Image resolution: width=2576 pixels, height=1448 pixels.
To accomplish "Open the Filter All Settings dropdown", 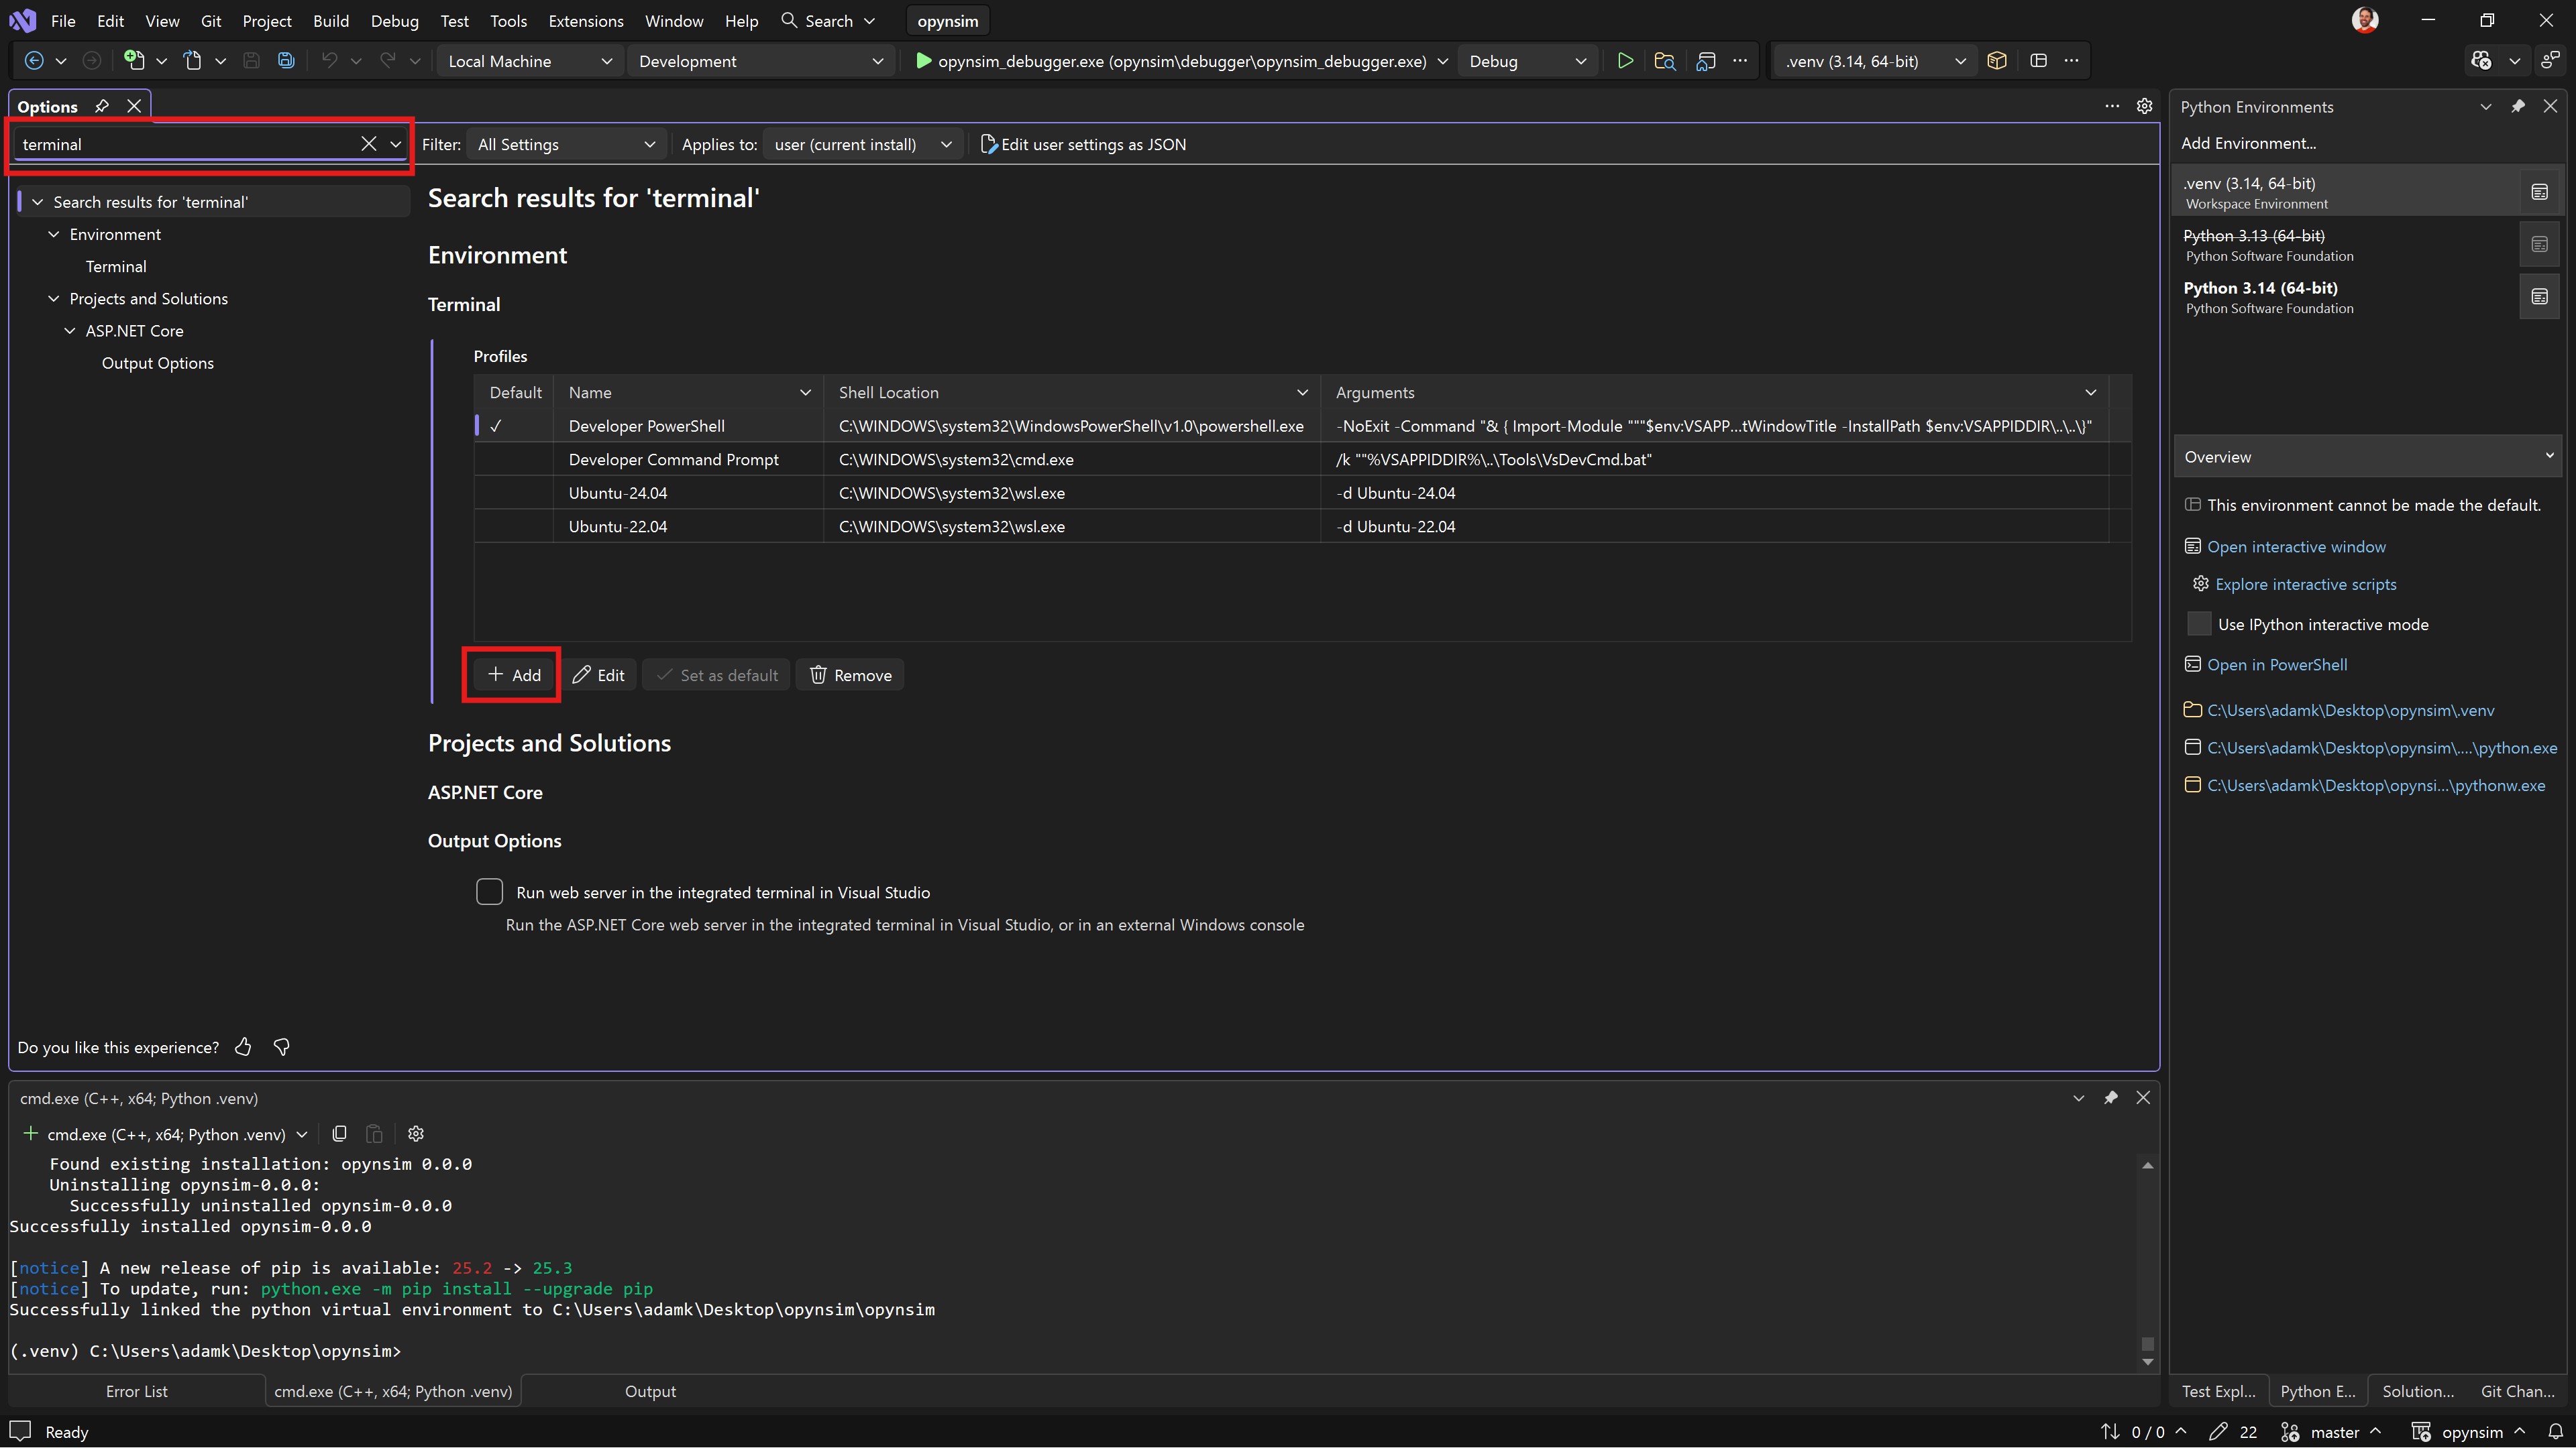I will (566, 144).
